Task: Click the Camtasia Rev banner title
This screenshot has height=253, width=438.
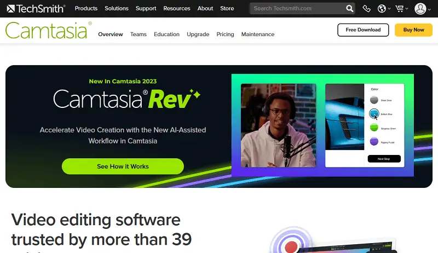Action: click(127, 99)
